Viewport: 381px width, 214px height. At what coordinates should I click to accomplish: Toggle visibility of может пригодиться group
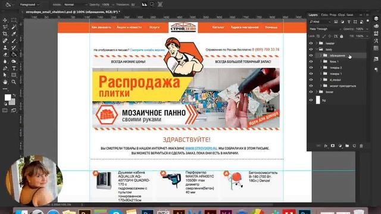point(311,86)
